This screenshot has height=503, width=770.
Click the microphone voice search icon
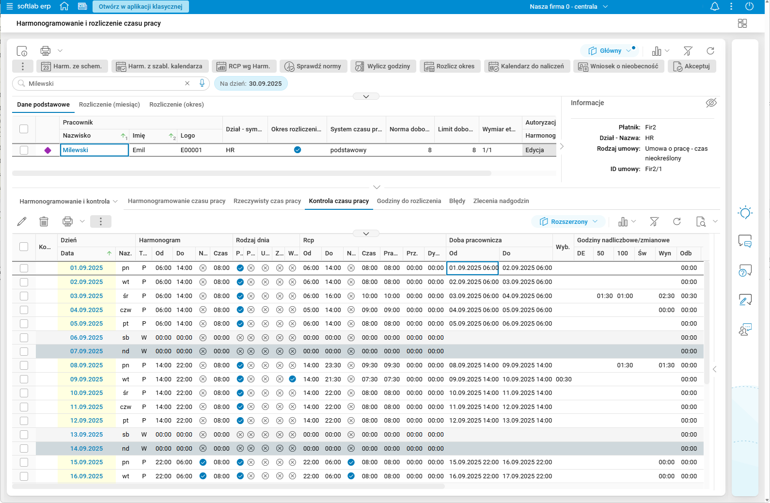202,83
